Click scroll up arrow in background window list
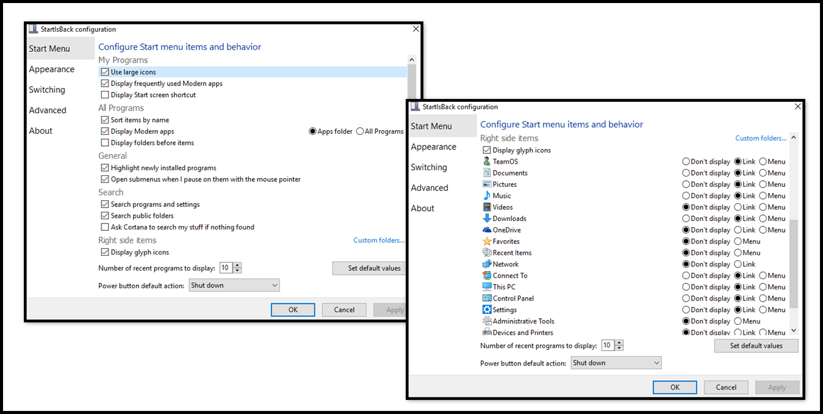 412,60
